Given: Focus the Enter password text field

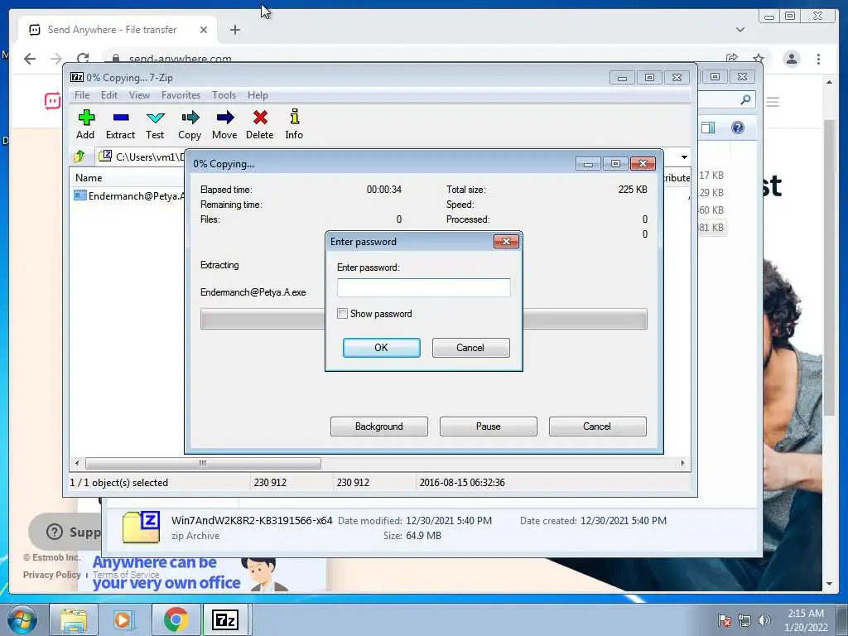Looking at the screenshot, I should pos(423,287).
